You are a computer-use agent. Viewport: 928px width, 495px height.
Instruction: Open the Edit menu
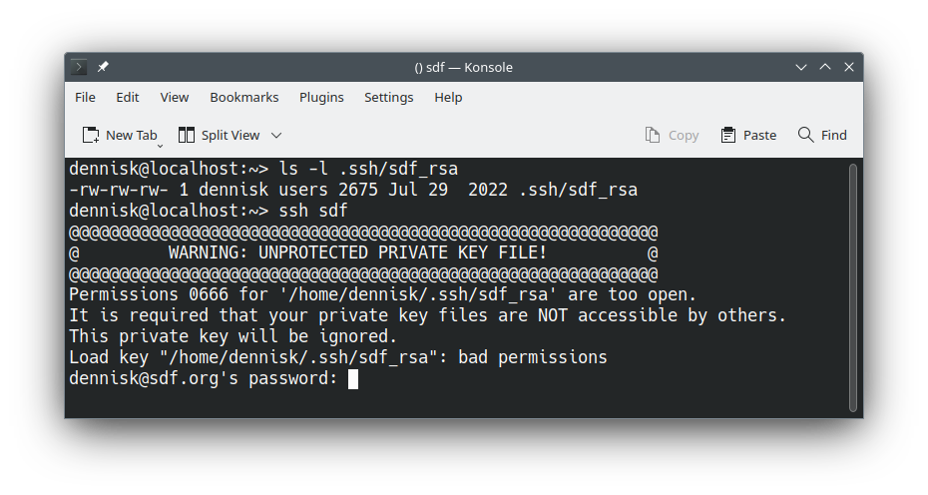coord(128,97)
